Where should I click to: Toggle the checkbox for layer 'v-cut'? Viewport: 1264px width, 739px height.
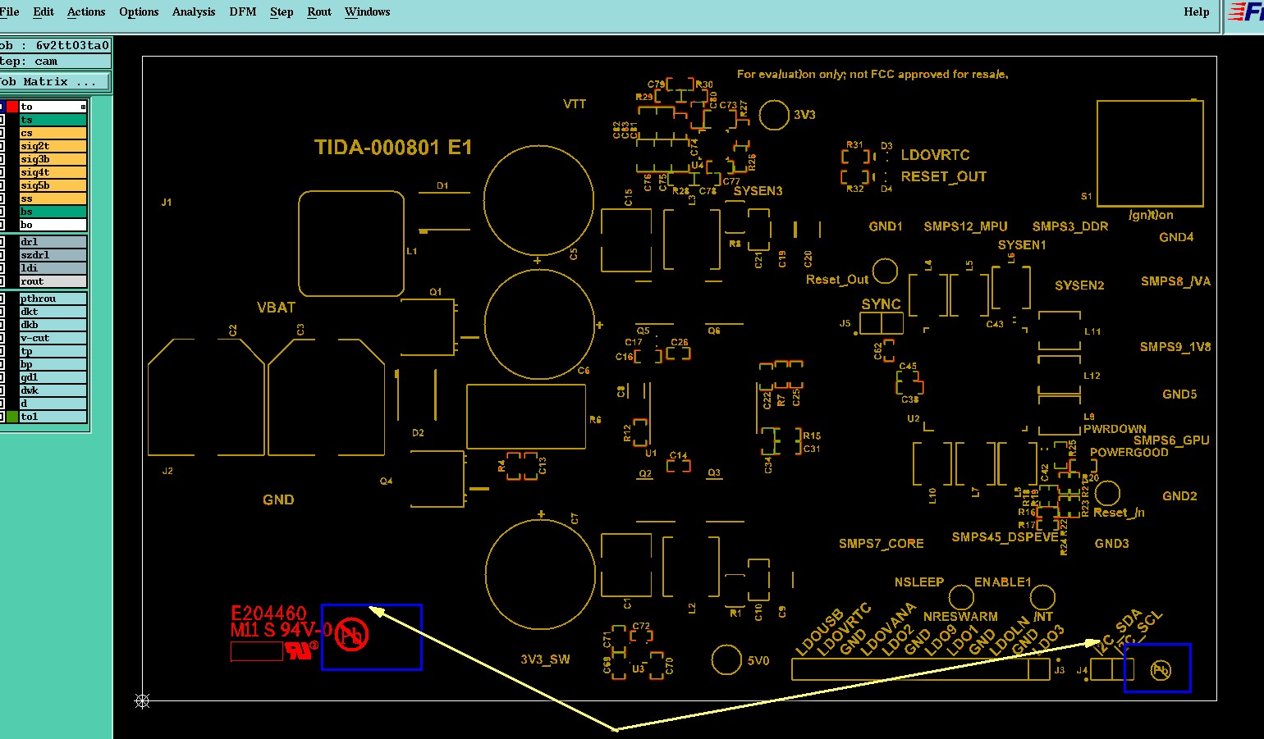point(2,338)
